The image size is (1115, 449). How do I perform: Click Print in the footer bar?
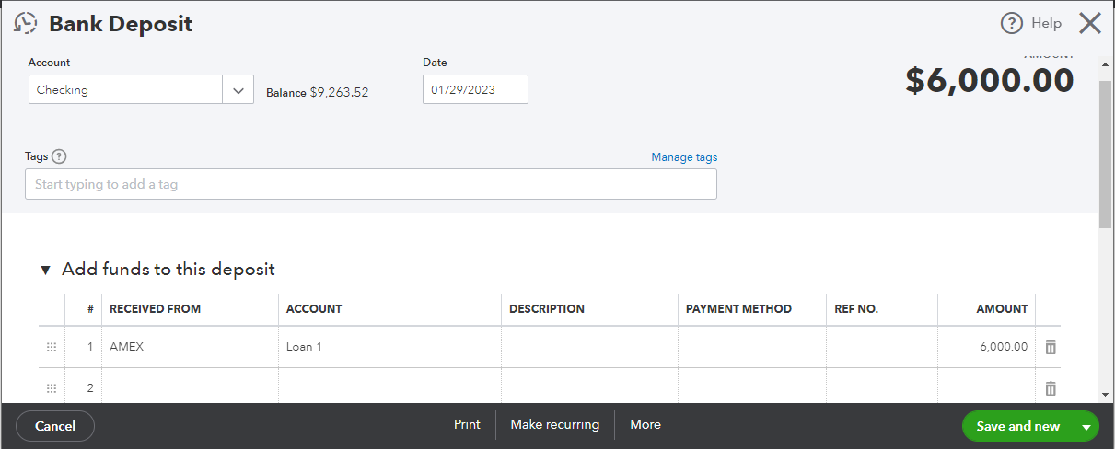tap(467, 425)
